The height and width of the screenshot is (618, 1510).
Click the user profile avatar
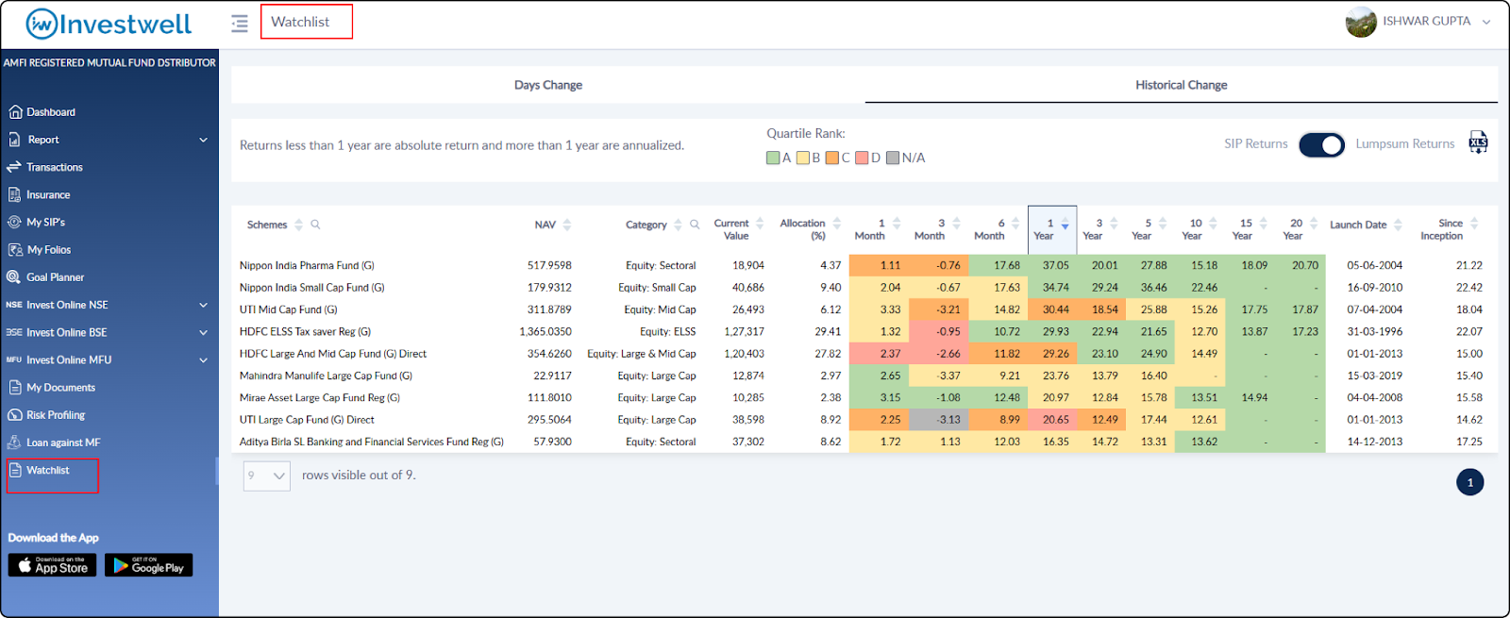pos(1361,22)
